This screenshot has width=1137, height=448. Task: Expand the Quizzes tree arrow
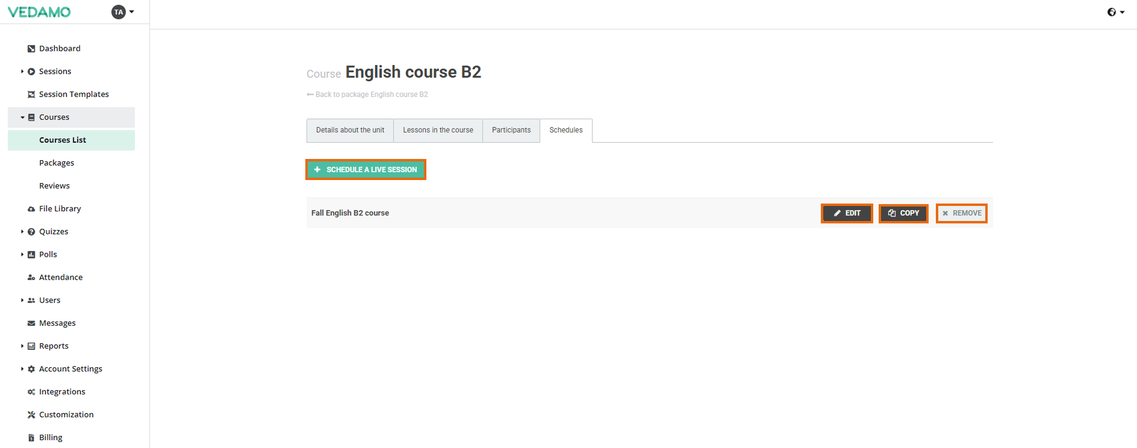(x=22, y=232)
